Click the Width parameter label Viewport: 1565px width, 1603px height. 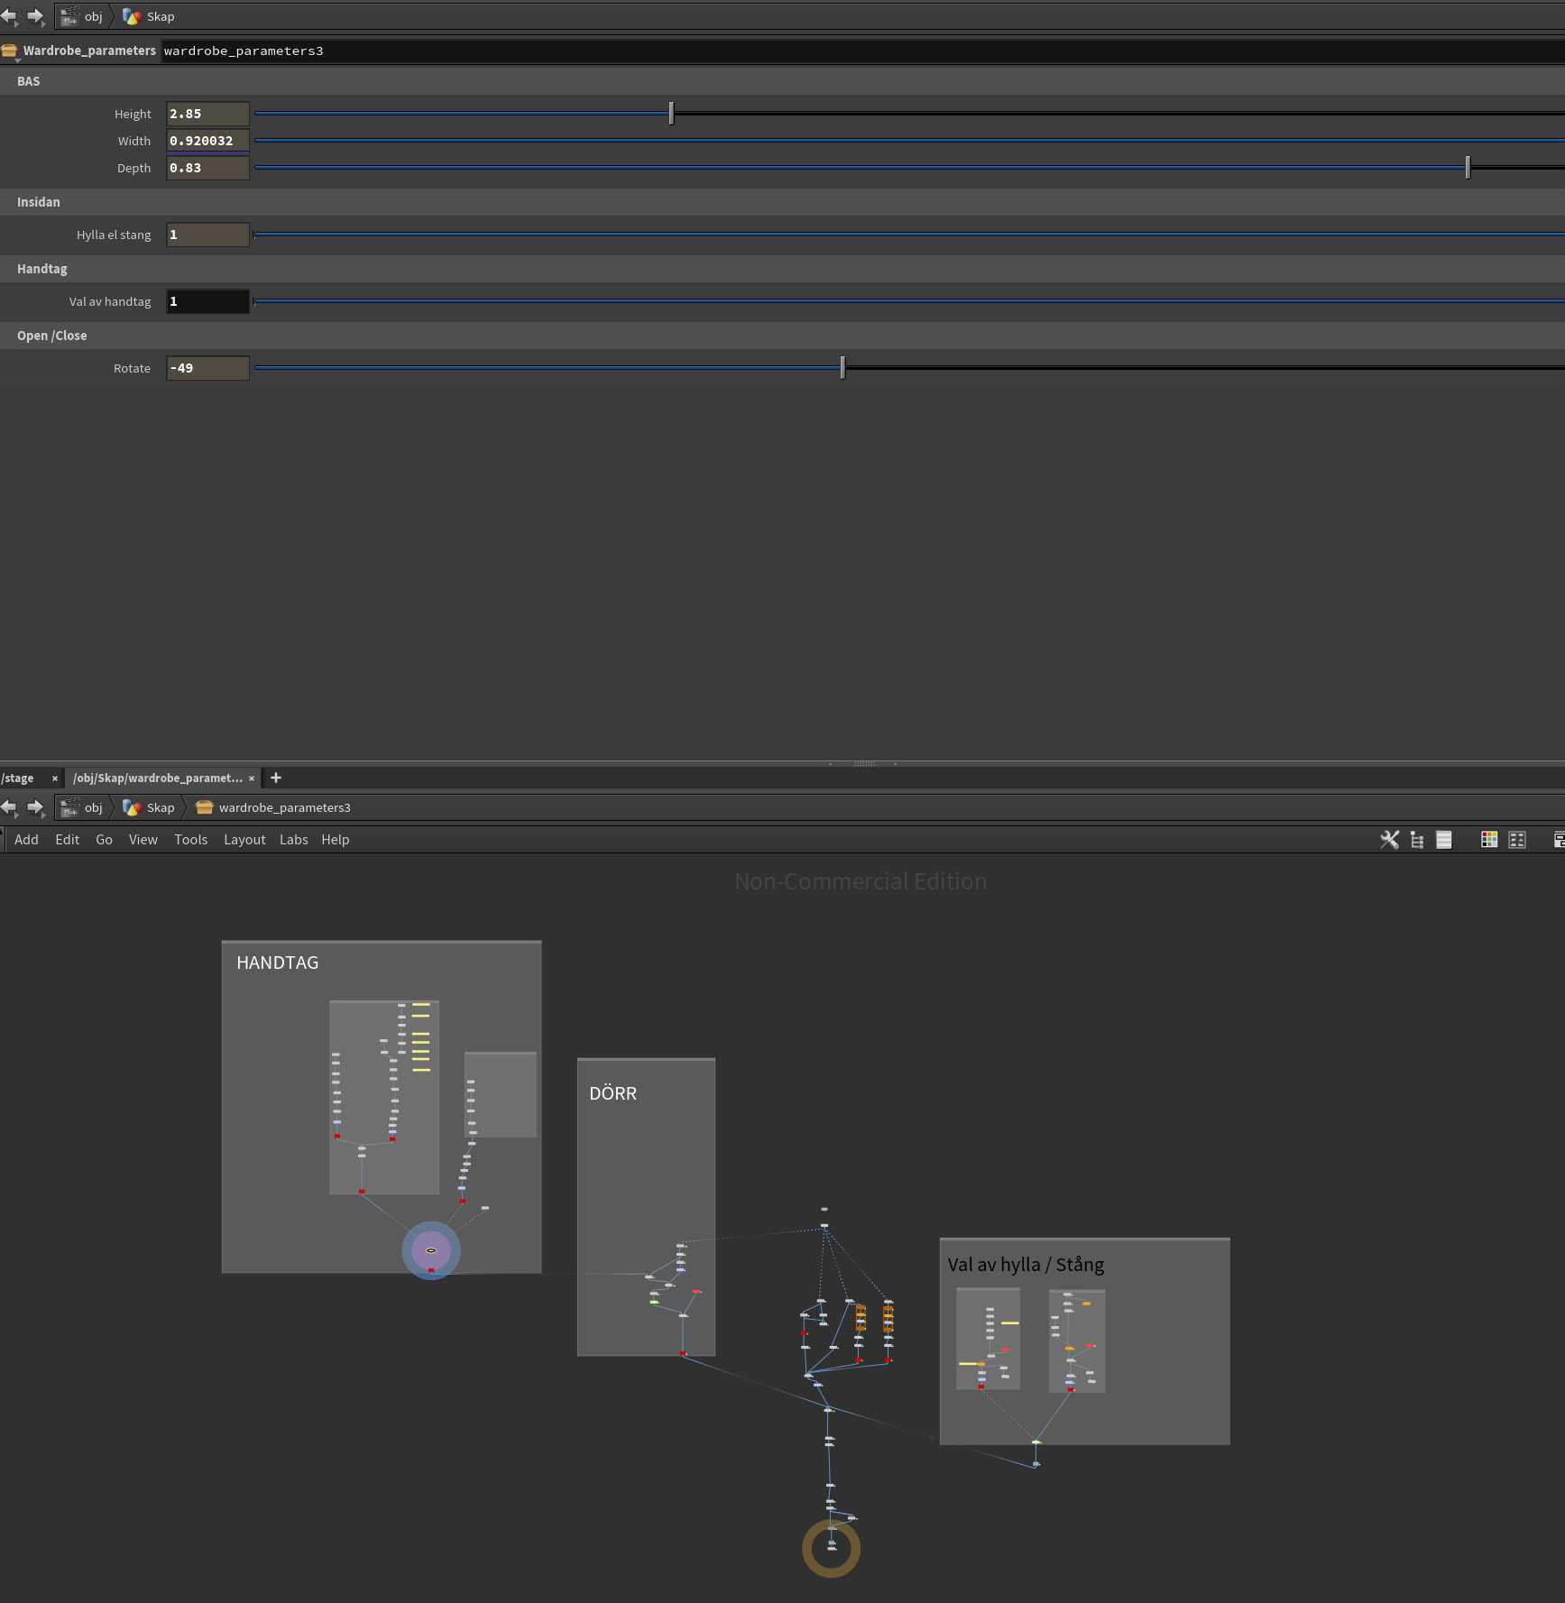tap(133, 141)
